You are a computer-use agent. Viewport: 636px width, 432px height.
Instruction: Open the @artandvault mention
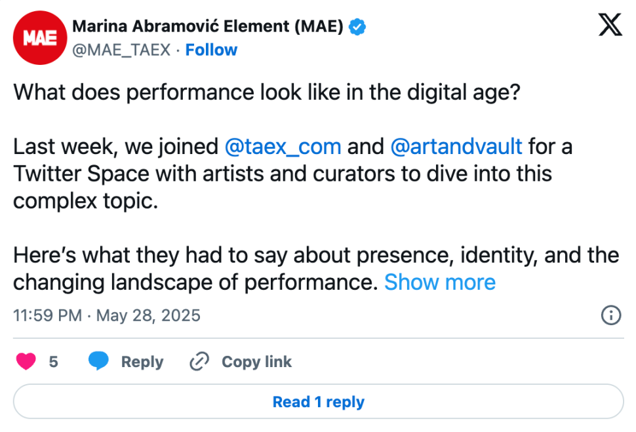456,146
